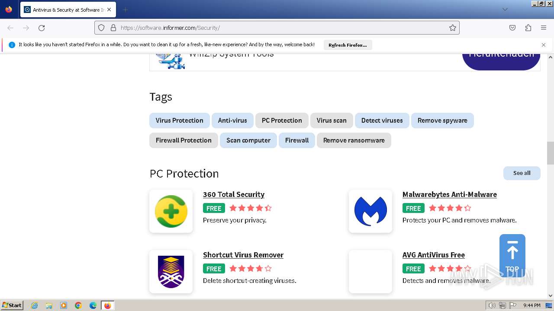Open a new tab with plus icon

125,10
